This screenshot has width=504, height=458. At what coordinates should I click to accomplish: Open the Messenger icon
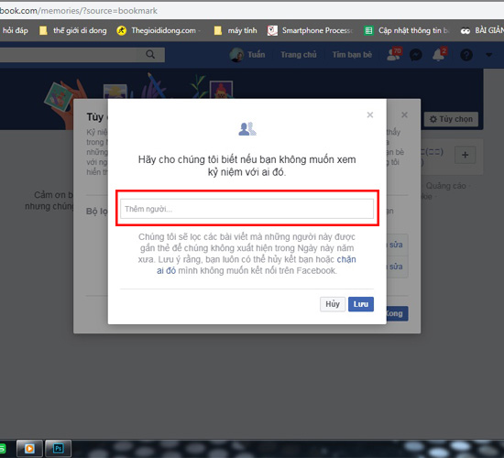click(x=416, y=55)
